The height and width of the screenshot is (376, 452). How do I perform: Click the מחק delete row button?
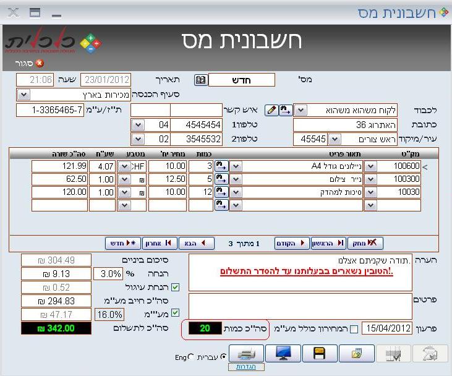click(365, 243)
